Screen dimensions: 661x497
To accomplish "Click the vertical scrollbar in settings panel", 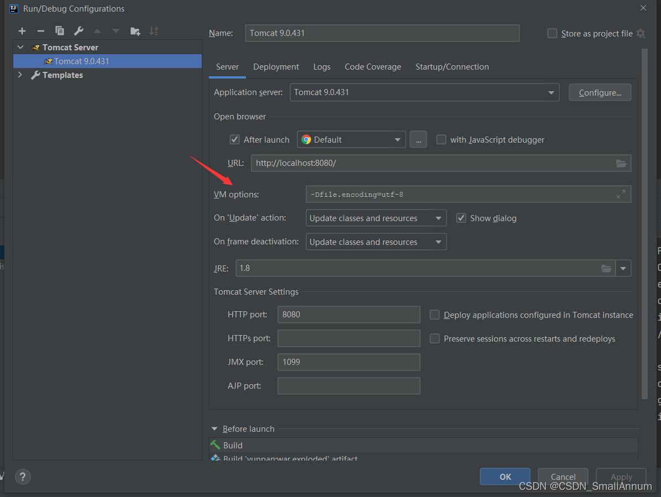I will (x=644, y=223).
